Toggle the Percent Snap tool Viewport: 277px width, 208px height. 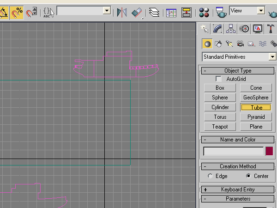(17, 12)
